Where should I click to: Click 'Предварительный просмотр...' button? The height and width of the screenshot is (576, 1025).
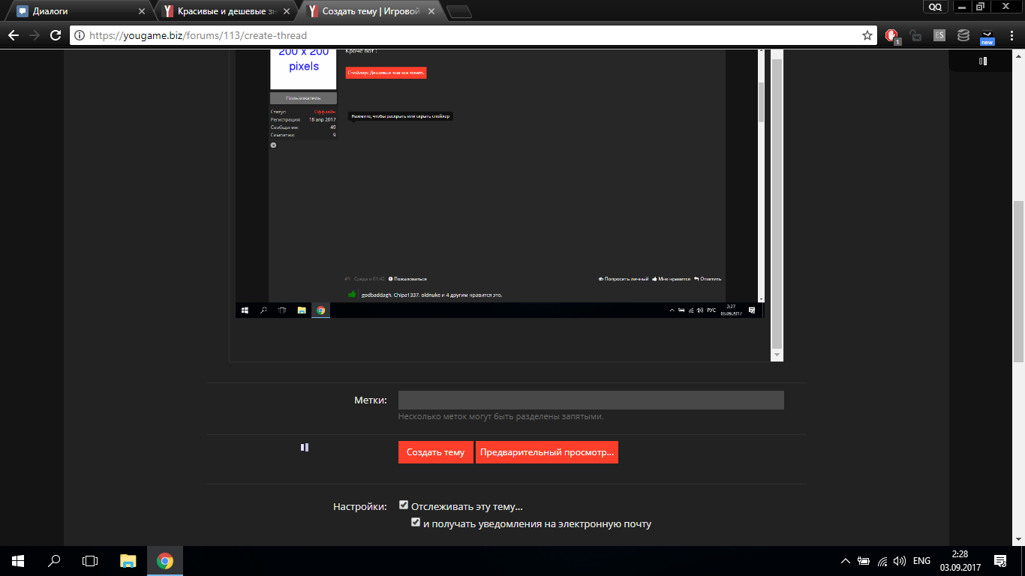(546, 452)
